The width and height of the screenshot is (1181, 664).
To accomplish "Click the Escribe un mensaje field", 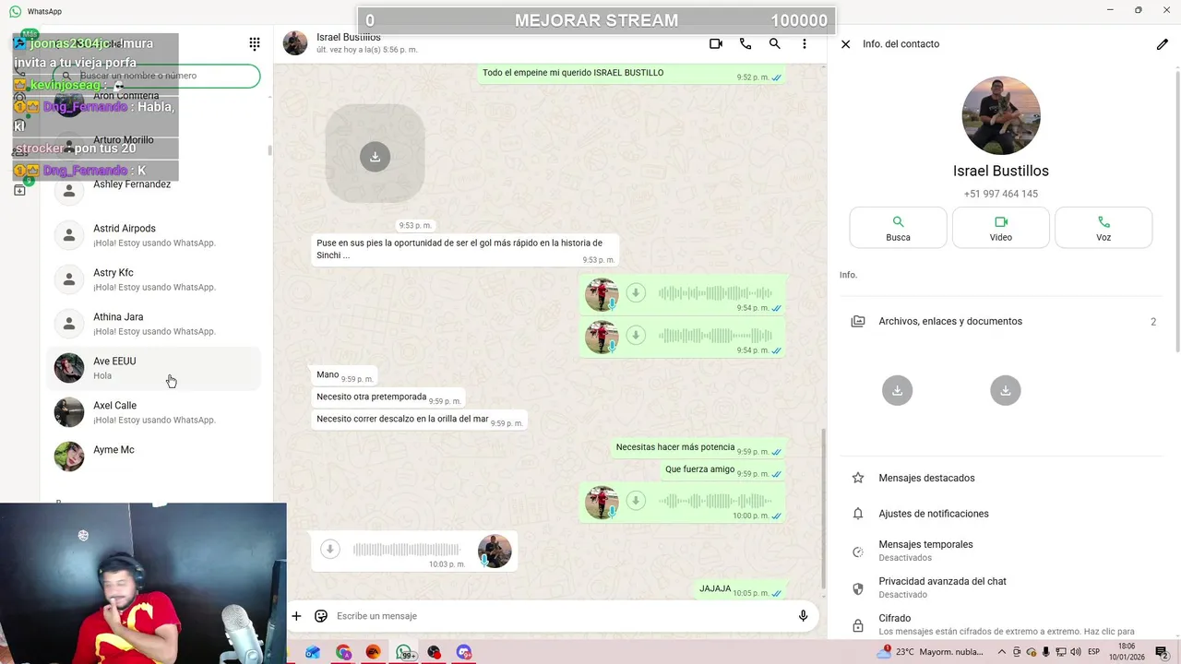I will click(561, 616).
